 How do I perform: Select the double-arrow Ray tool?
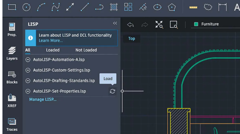point(70,7)
